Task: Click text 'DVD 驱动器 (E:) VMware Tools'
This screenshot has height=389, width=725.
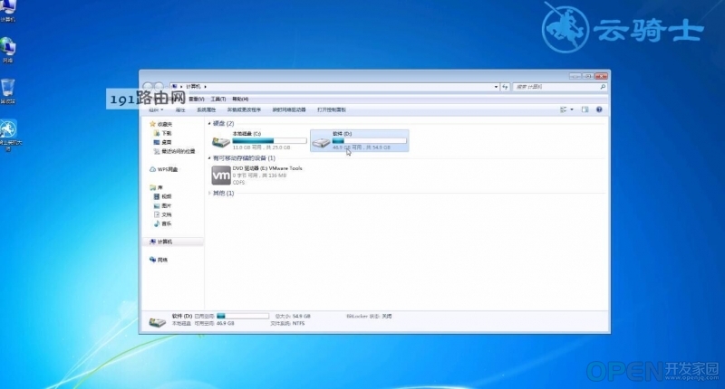Action: click(x=267, y=168)
